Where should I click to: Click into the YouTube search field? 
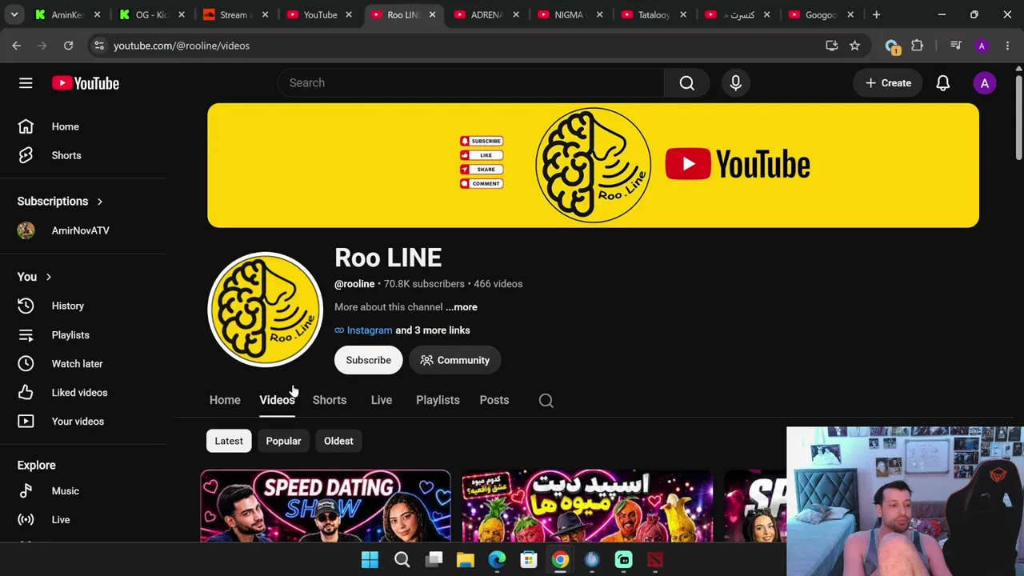[x=471, y=83]
